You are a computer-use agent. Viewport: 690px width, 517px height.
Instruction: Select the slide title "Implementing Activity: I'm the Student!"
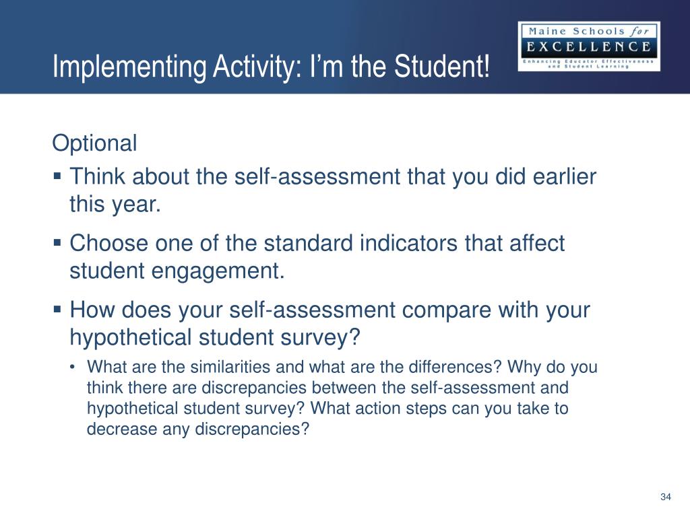pyautogui.click(x=270, y=67)
